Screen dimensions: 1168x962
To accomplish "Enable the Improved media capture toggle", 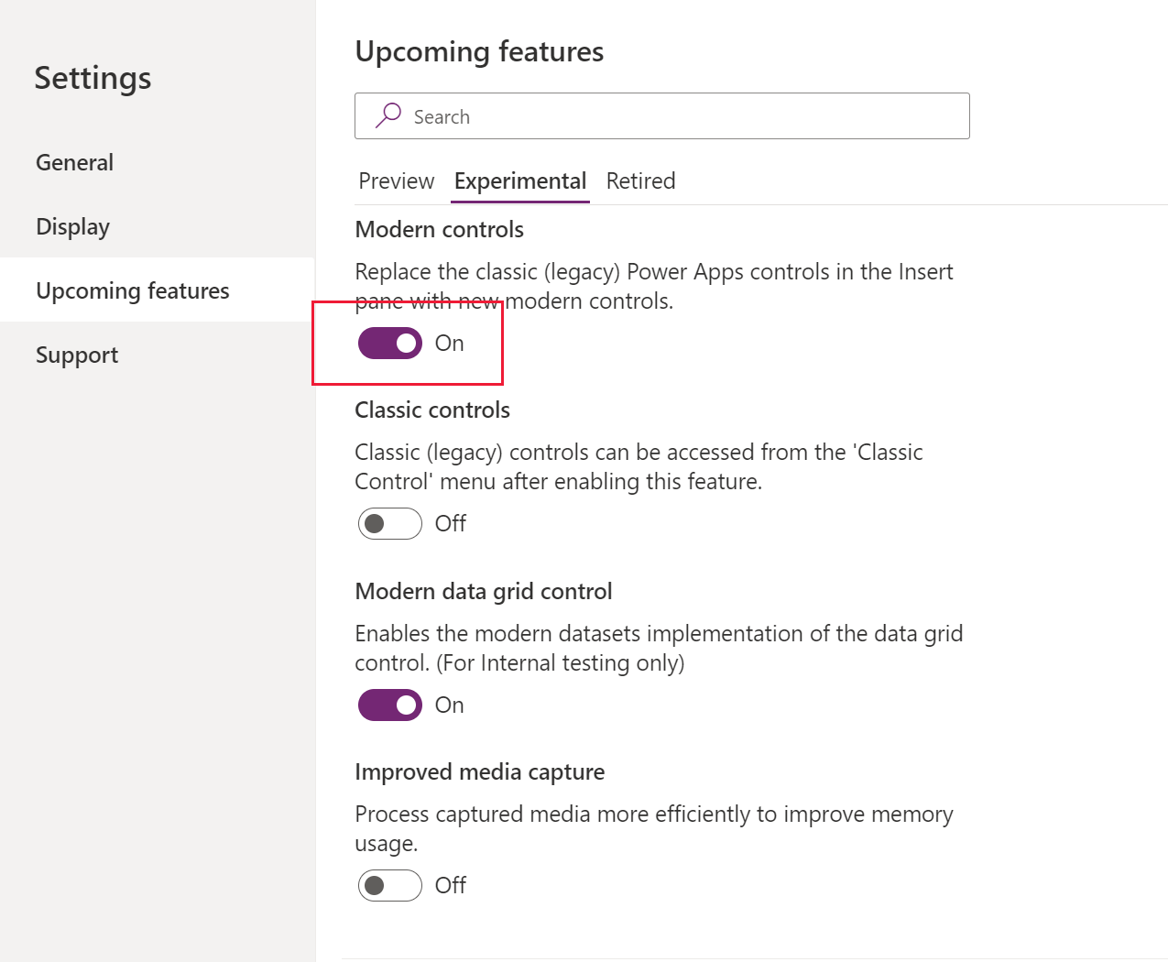I will coord(390,886).
